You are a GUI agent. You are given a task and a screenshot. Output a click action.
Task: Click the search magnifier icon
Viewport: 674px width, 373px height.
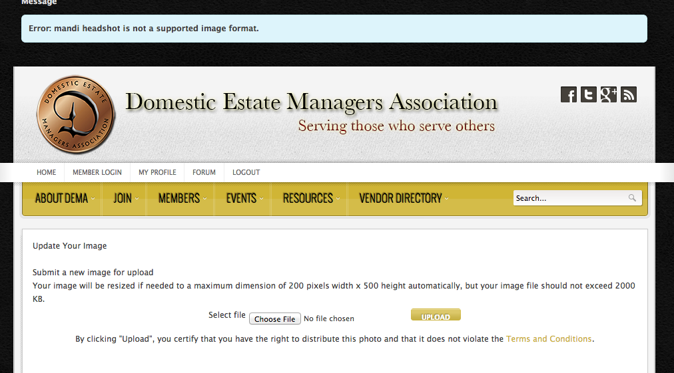pos(632,198)
